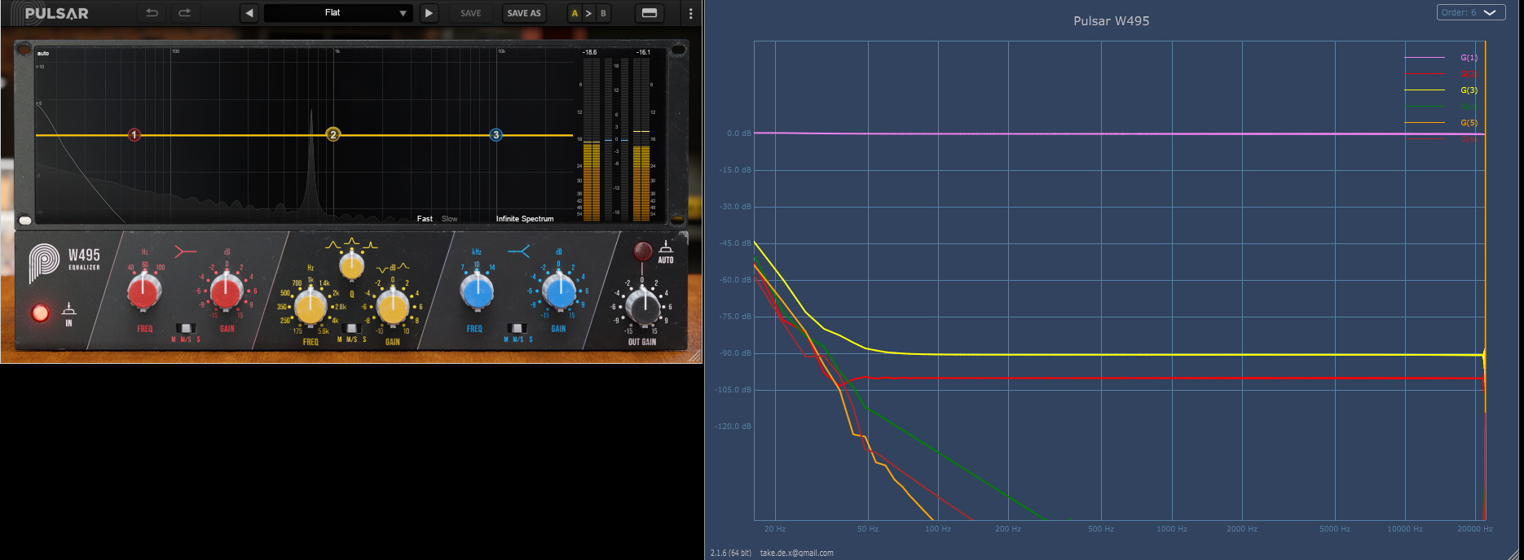Click G(1) legend entry in graph

(x=1441, y=58)
